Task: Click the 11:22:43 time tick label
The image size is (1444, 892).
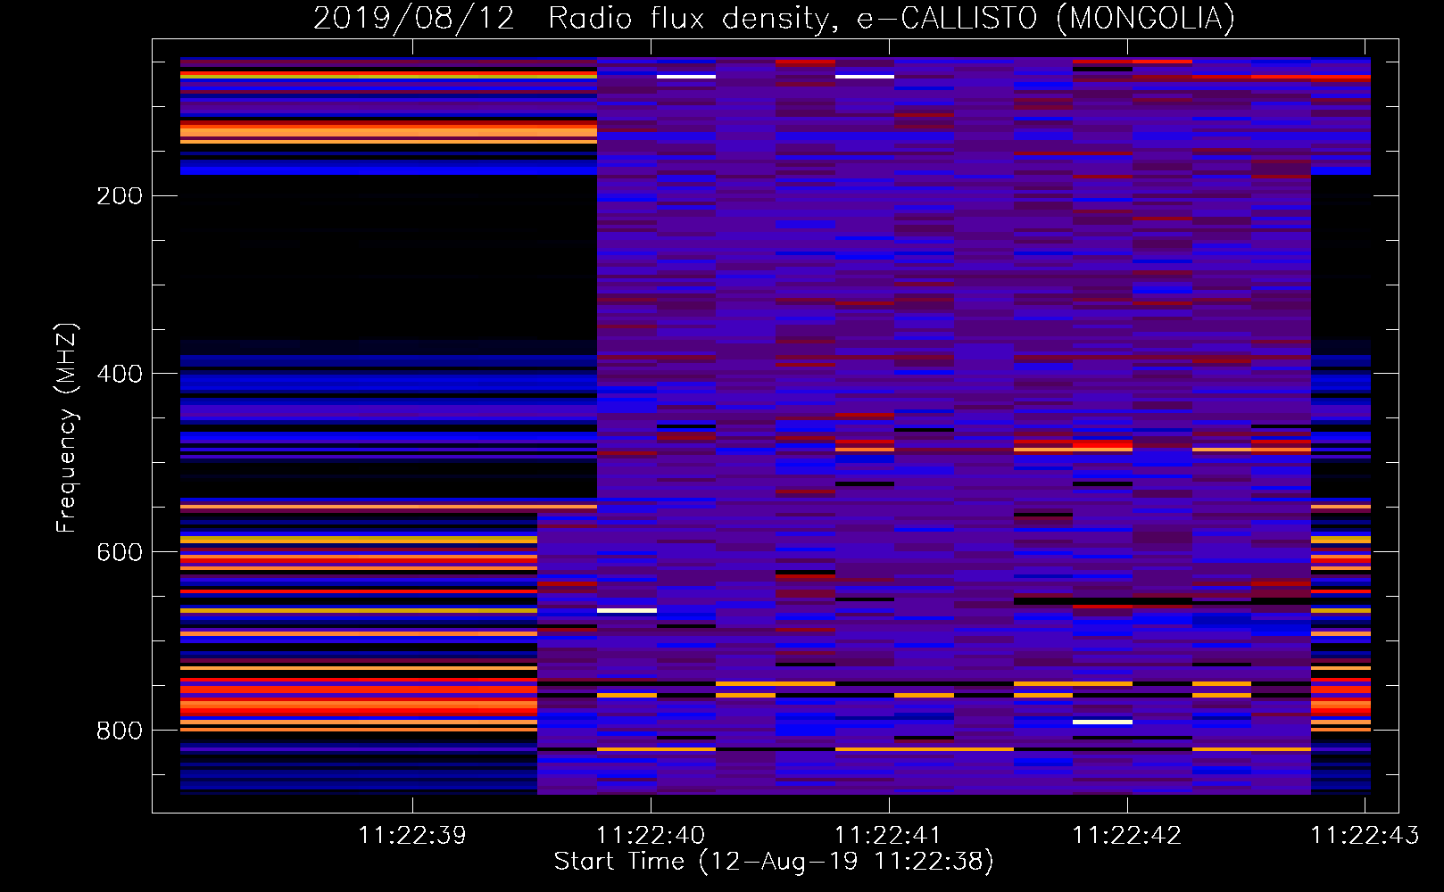Action: [x=1365, y=835]
